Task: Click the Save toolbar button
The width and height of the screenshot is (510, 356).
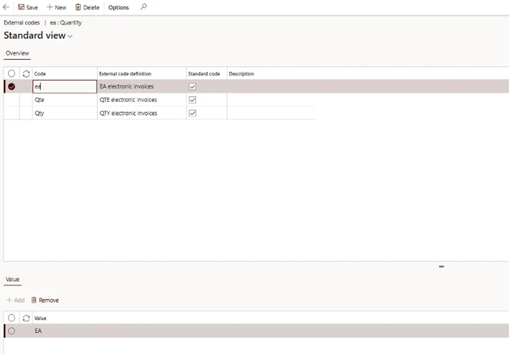Action: pos(28,7)
